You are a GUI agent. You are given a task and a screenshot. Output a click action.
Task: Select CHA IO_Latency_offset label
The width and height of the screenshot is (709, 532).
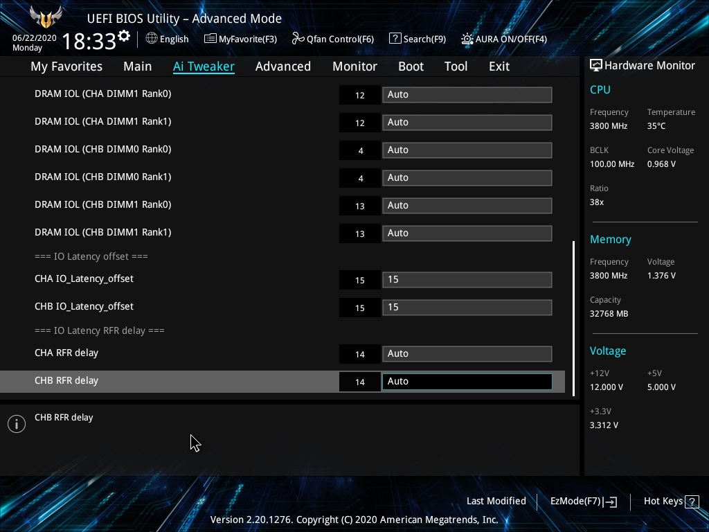(x=84, y=278)
